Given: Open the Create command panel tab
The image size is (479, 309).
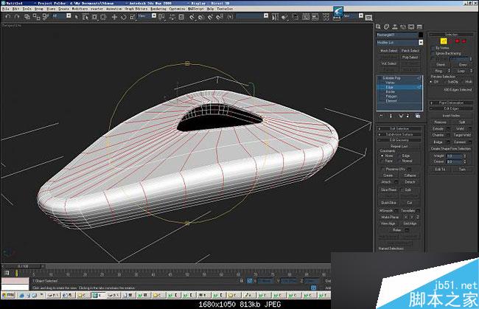Looking at the screenshot, I should tap(378, 27).
